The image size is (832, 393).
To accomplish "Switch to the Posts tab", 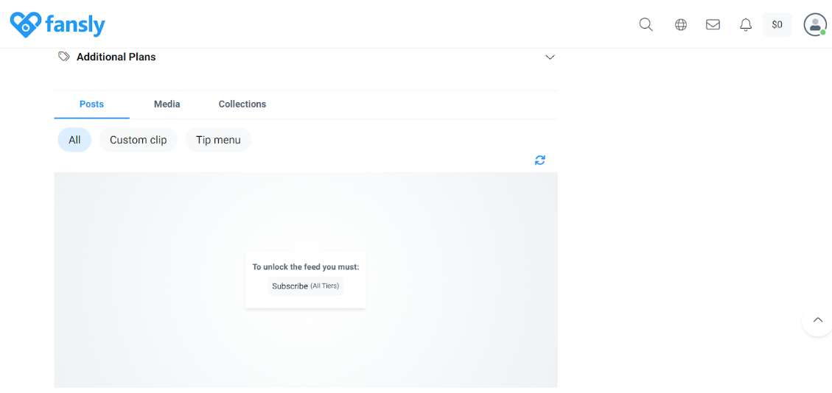I will [91, 105].
